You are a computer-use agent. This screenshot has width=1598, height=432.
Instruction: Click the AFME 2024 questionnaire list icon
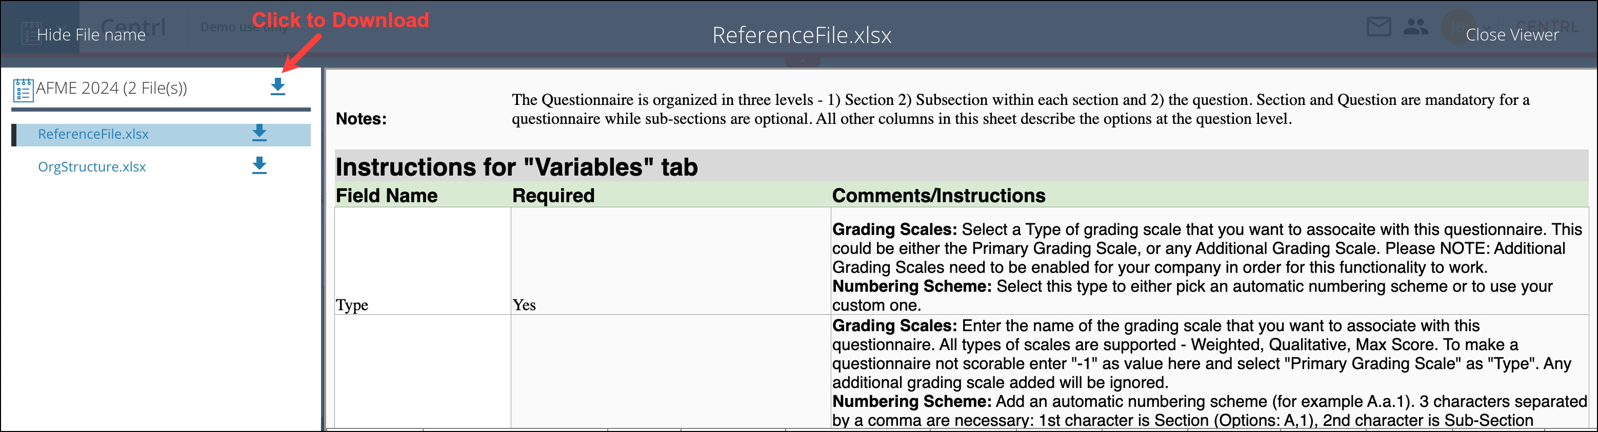(x=23, y=88)
